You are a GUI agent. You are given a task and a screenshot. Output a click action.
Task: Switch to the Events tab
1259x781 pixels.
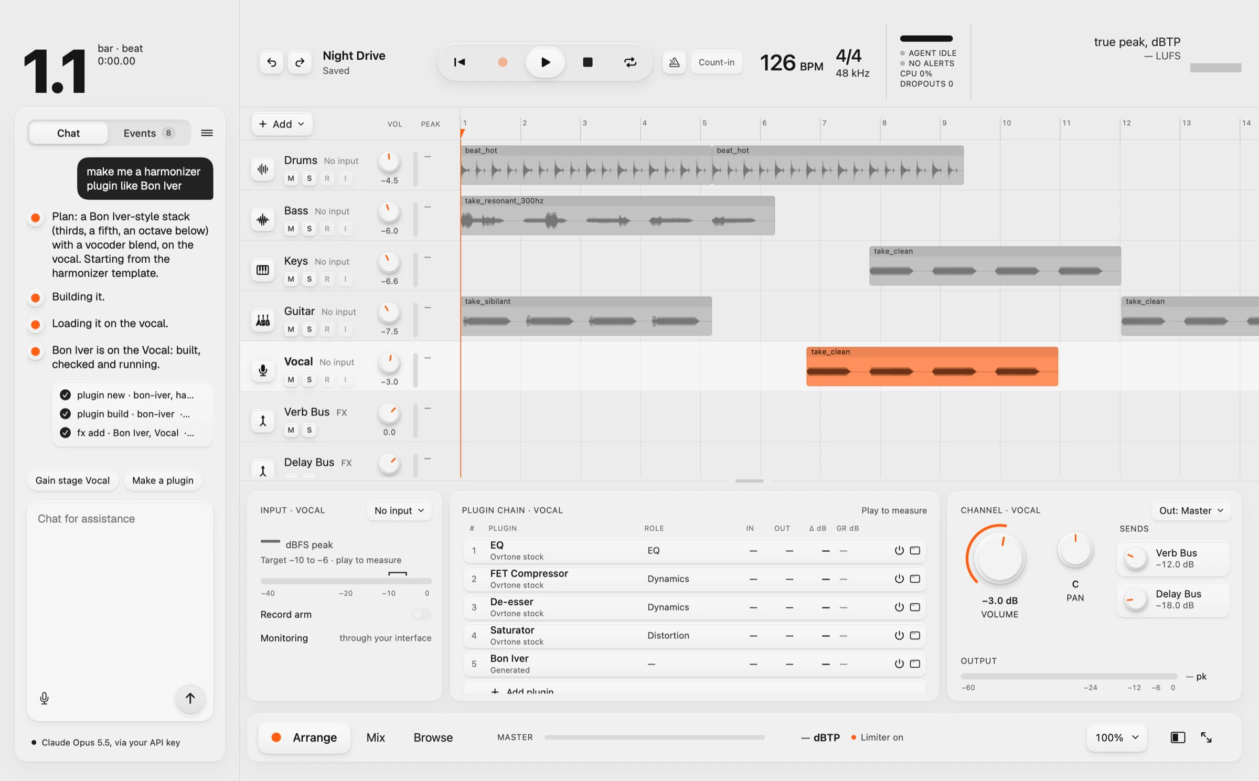point(148,133)
